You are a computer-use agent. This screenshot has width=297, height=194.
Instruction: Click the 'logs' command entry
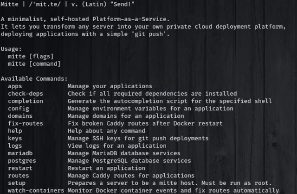(15, 145)
